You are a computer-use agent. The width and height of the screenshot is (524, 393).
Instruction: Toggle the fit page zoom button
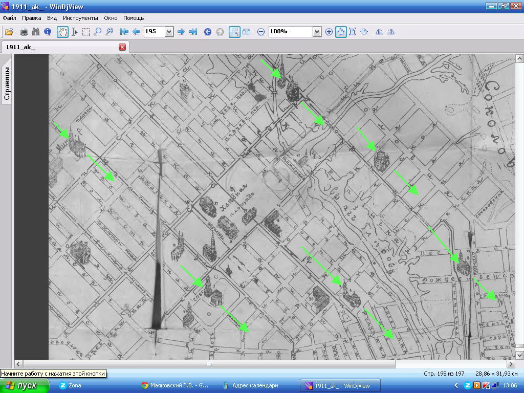(352, 32)
